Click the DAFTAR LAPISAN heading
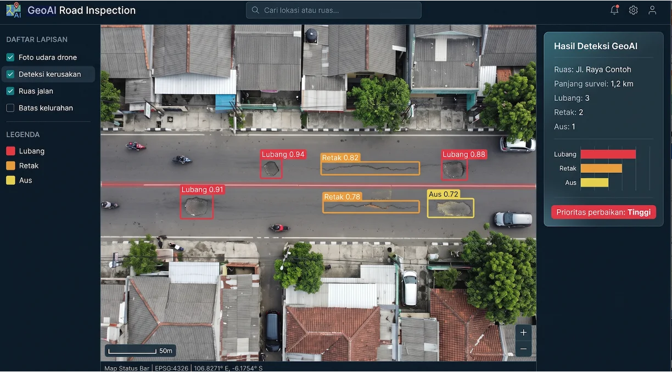This screenshot has height=372, width=672. point(37,40)
